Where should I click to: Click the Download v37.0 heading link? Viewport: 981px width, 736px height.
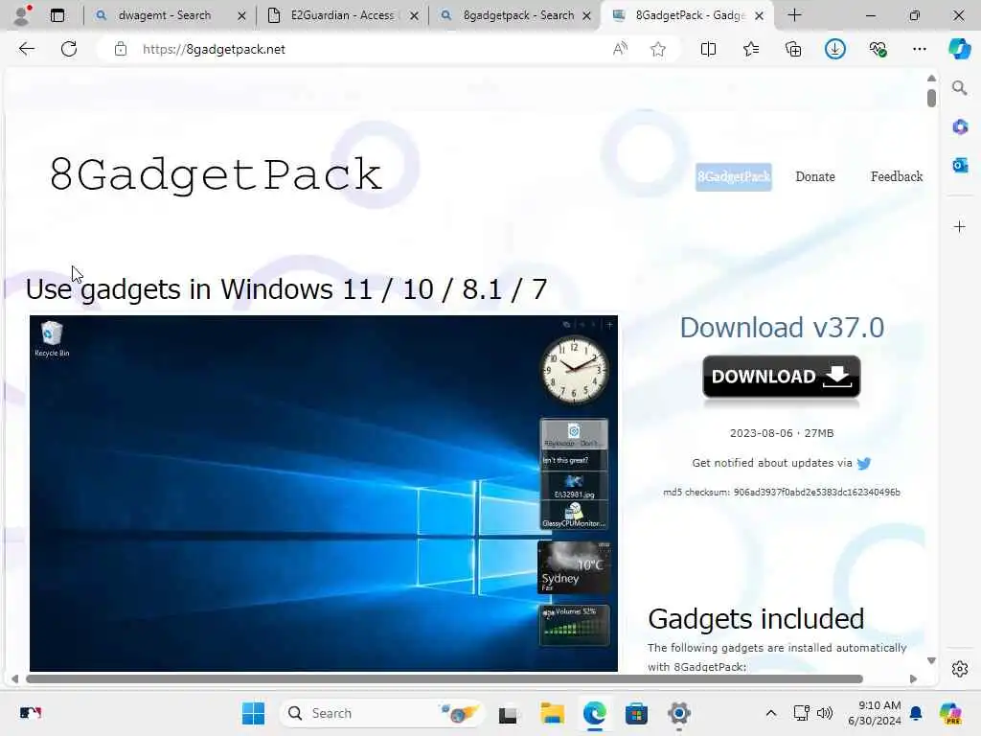point(782,328)
